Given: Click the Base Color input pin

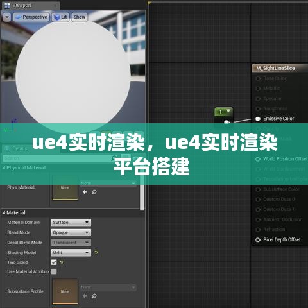Looking at the screenshot, I should click(258, 79).
